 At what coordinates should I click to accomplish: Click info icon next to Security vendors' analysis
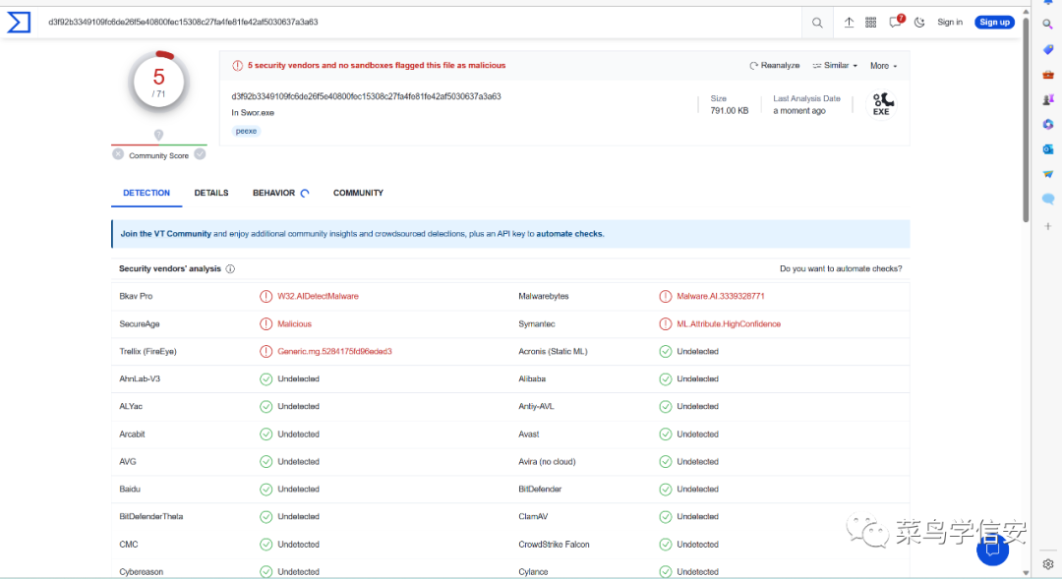point(230,268)
